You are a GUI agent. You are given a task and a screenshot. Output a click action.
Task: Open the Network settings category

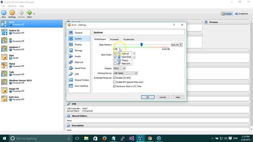(x=79, y=62)
